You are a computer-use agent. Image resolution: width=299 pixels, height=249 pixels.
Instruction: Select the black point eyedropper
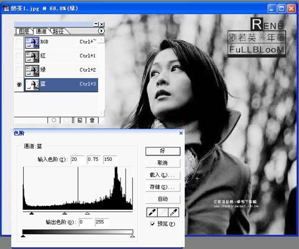[152, 212]
